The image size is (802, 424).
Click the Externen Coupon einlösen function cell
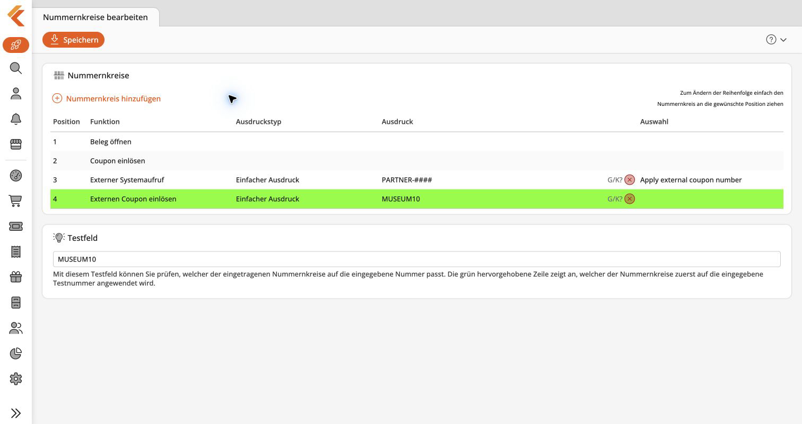click(x=133, y=199)
